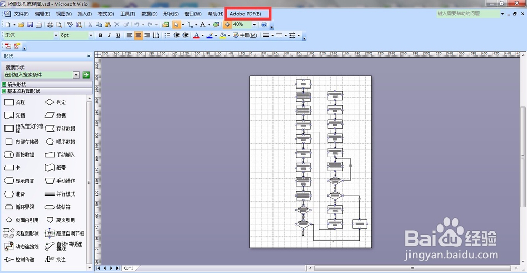Align text left
527x273 pixels.
coord(130,35)
